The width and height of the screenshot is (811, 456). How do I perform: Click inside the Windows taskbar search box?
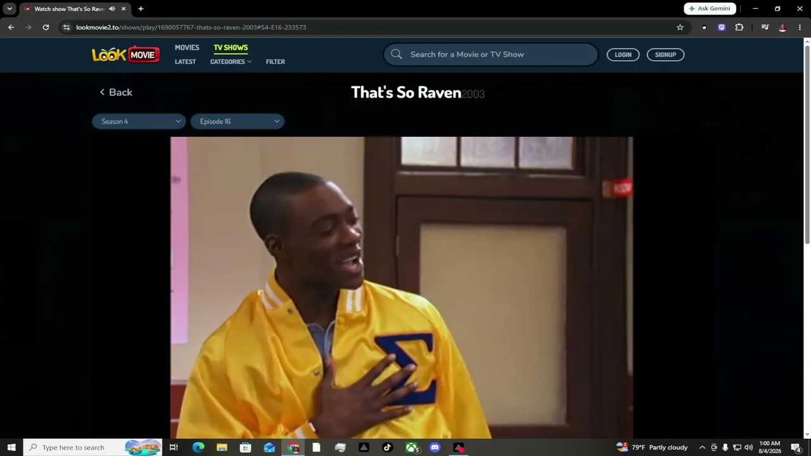93,447
